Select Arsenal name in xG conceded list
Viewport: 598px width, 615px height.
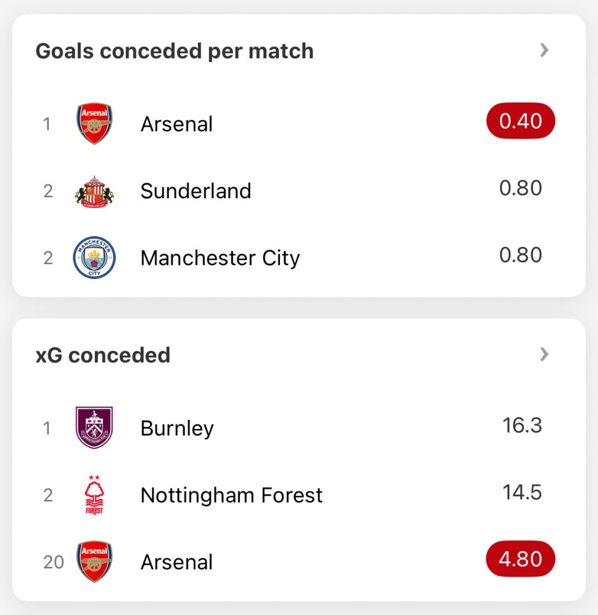(177, 562)
